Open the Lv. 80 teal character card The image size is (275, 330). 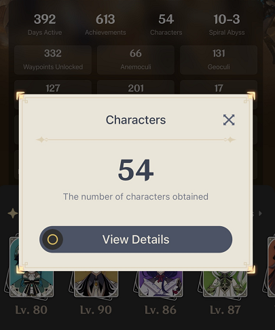click(31, 284)
